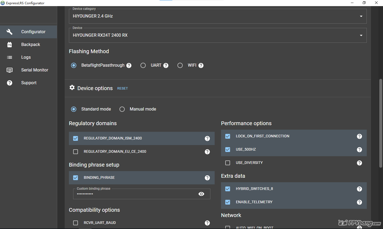Go to Serial Monitor in the sidebar
The height and width of the screenshot is (229, 383).
(28, 70)
